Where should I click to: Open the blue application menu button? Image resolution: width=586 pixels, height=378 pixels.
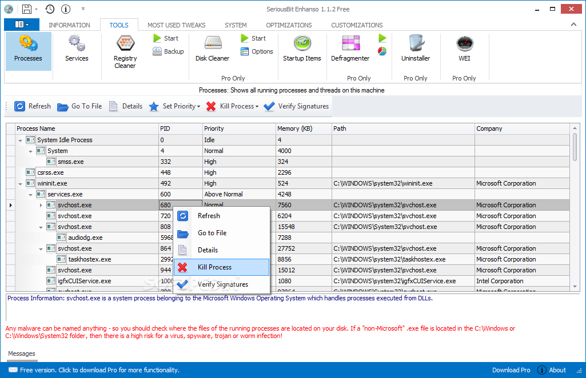click(22, 25)
